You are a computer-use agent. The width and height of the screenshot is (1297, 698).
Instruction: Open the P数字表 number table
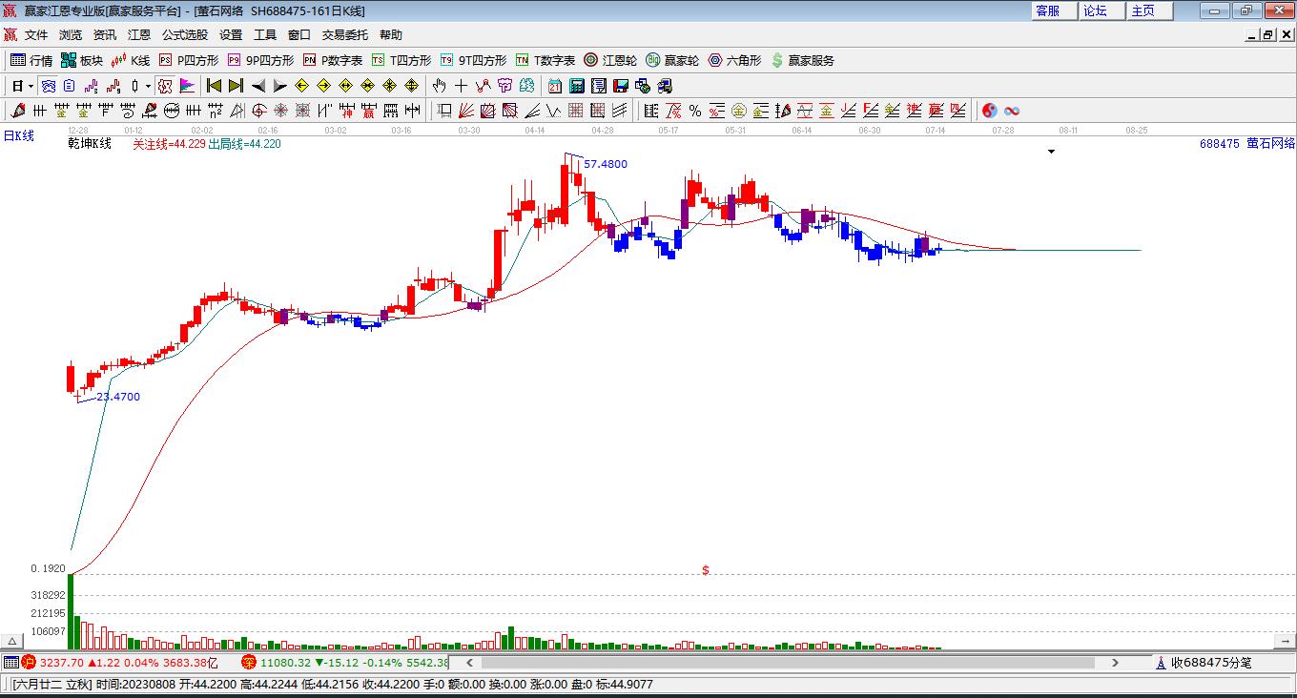tap(333, 60)
